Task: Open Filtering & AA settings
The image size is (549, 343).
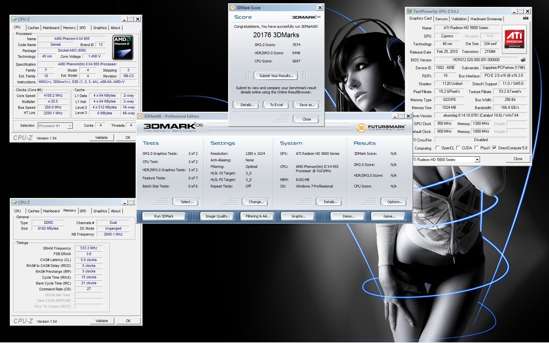Action: point(258,216)
